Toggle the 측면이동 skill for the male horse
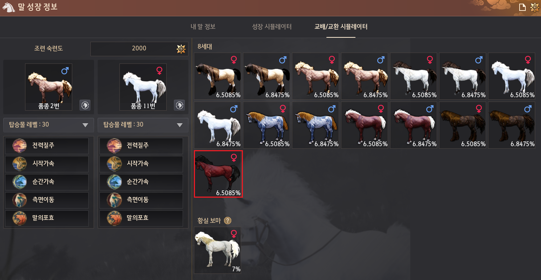This screenshot has height=280, width=541. (47, 200)
